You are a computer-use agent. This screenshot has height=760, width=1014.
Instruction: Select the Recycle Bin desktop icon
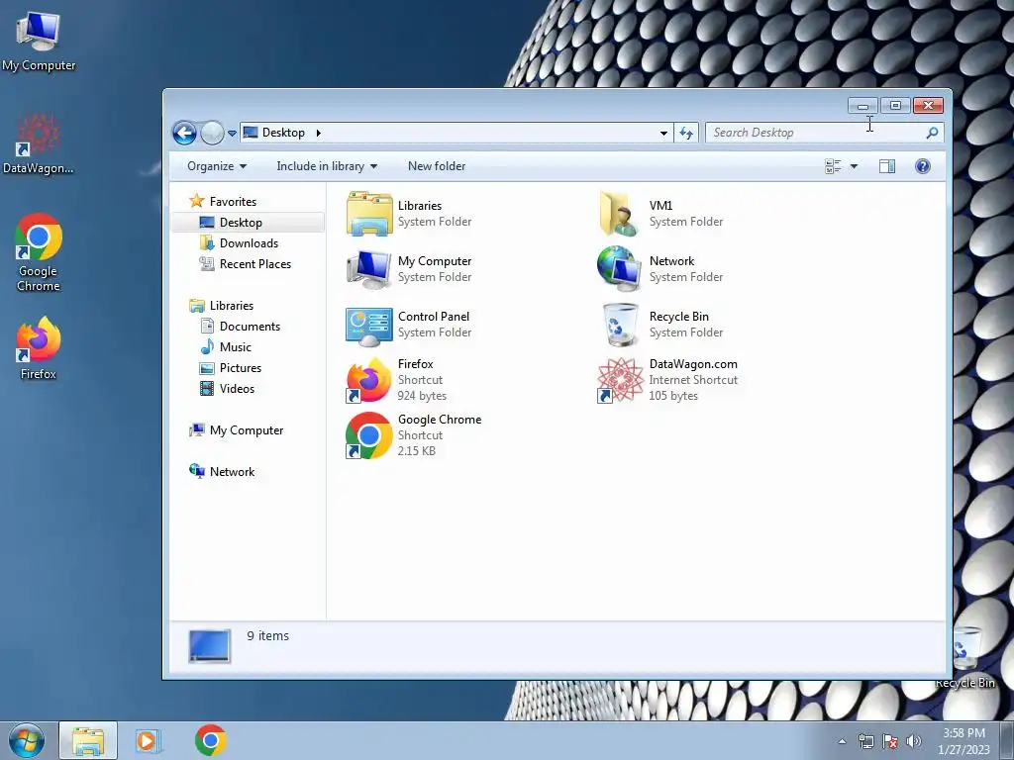pos(966,658)
